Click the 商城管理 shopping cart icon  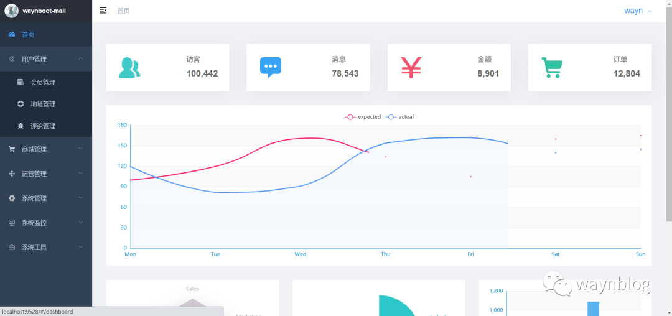pyautogui.click(x=12, y=149)
